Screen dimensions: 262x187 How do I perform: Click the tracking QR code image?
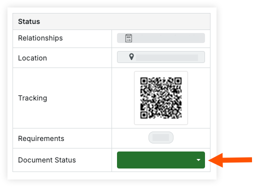click(161, 98)
